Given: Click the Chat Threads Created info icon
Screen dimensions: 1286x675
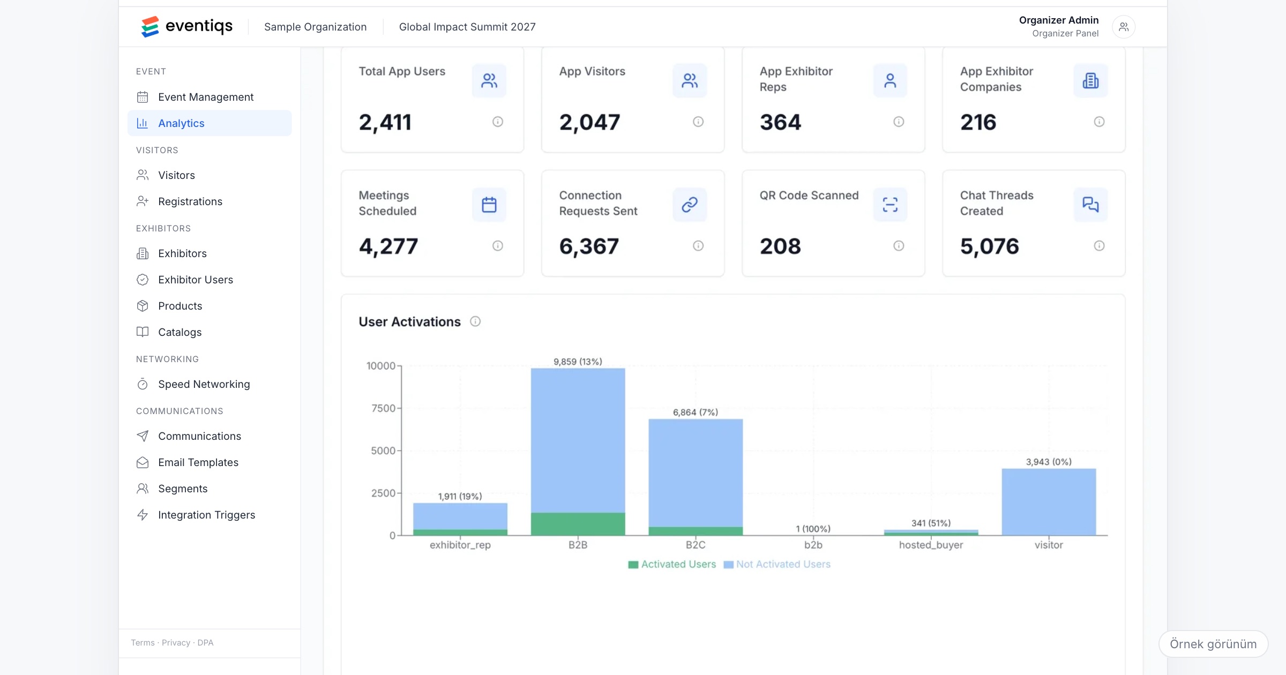Looking at the screenshot, I should (1099, 245).
